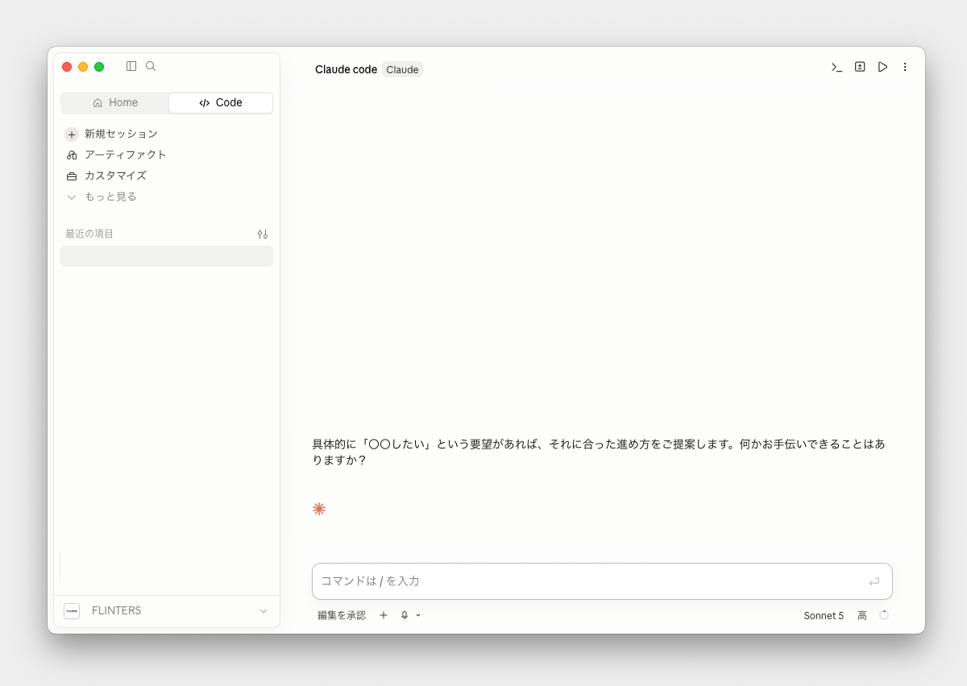Open the microphone dropdown chevron
Image resolution: width=967 pixels, height=686 pixels.
[418, 615]
